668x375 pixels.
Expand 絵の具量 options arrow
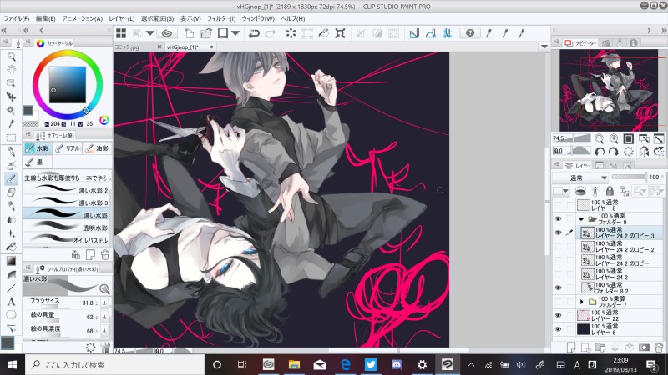tap(104, 317)
